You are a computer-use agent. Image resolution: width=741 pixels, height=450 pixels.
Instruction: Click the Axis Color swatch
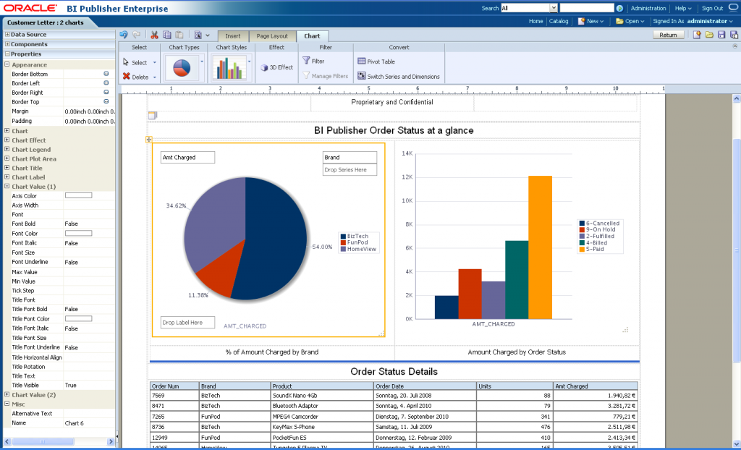(78, 195)
